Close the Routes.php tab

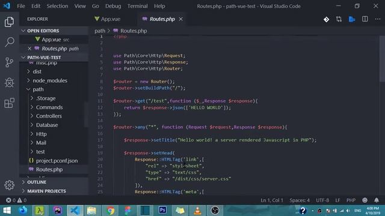pyautogui.click(x=180, y=19)
